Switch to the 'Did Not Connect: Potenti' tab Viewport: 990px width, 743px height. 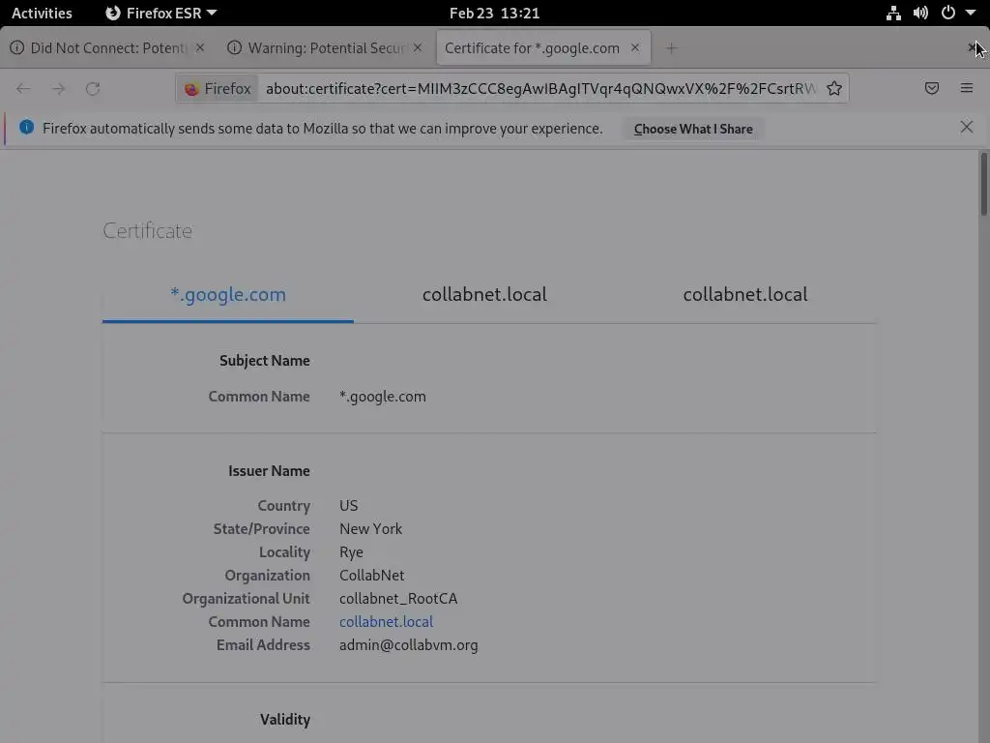[x=107, y=48]
